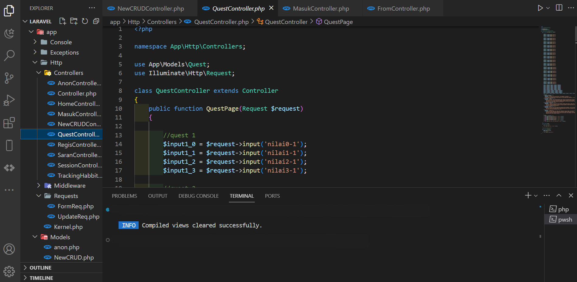
Task: Maximize the terminal panel size
Action: click(559, 196)
